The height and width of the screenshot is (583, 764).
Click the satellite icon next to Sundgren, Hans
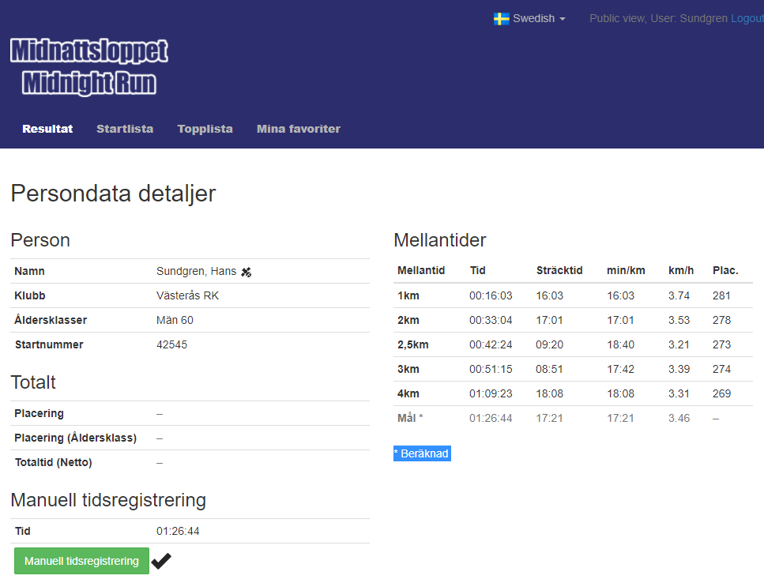tap(246, 273)
